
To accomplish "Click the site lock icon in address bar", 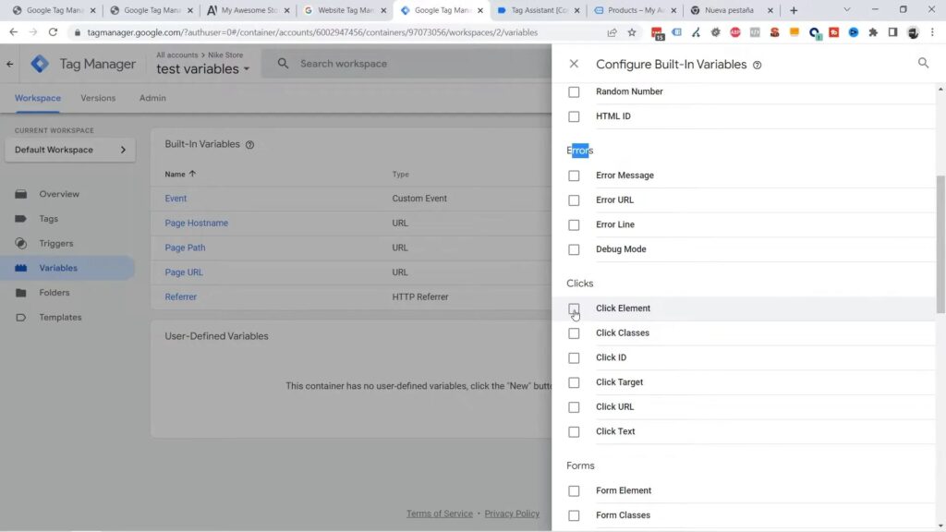I will [x=78, y=32].
